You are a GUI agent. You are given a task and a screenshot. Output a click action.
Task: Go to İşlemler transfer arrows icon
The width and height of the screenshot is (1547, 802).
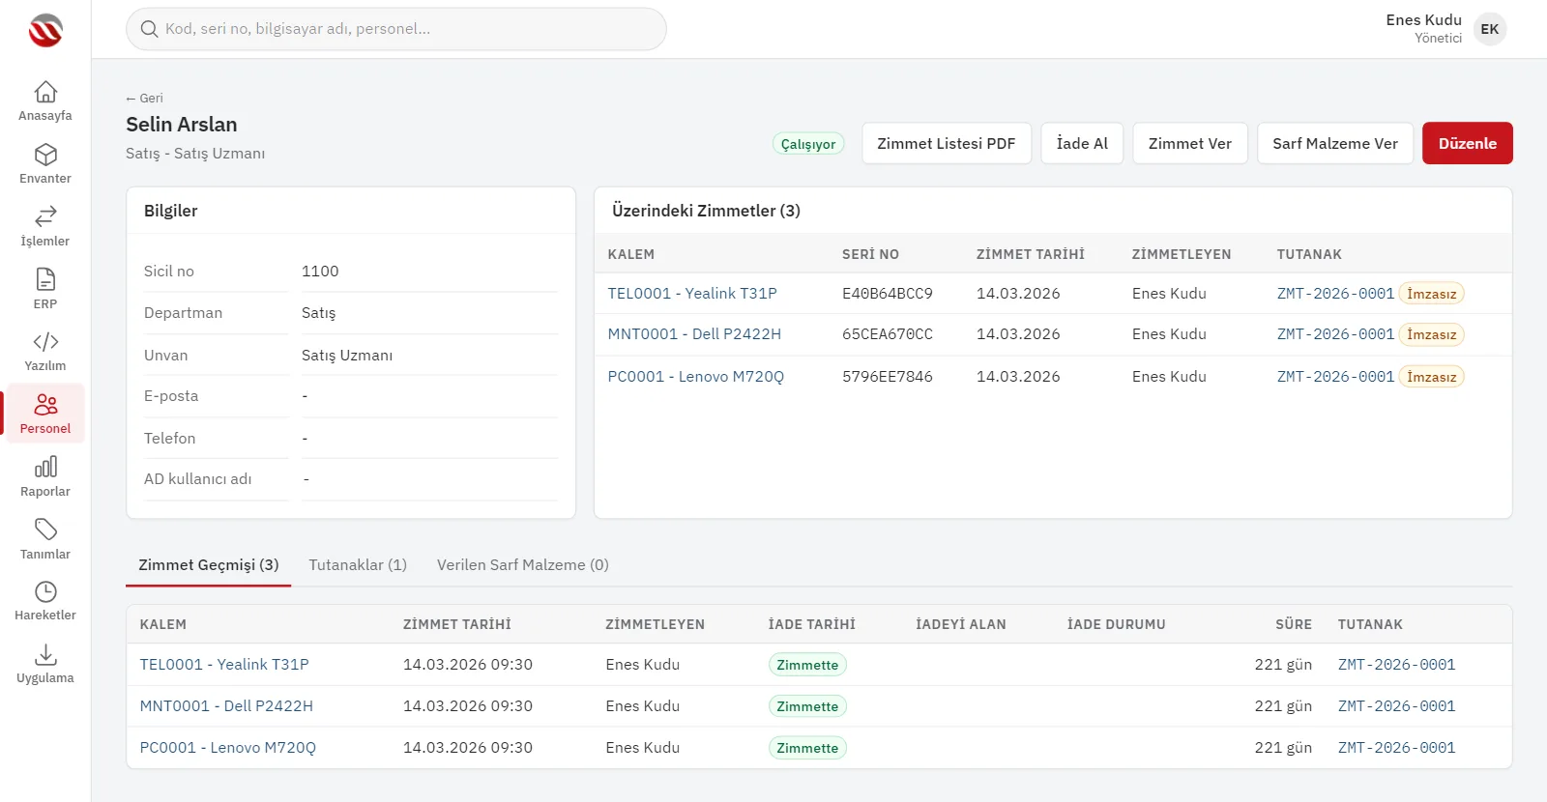point(45,216)
